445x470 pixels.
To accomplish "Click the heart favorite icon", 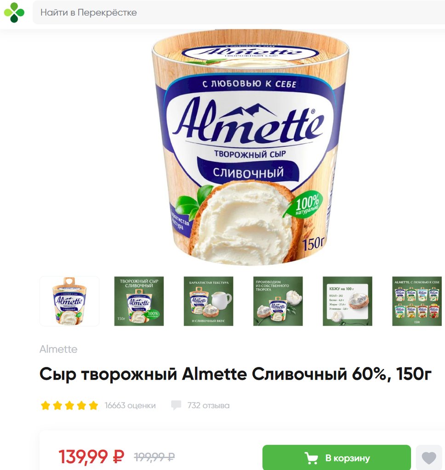I will (x=429, y=458).
